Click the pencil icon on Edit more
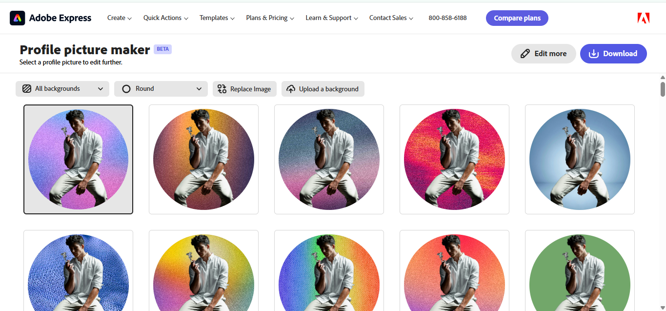This screenshot has height=311, width=666. click(x=525, y=54)
